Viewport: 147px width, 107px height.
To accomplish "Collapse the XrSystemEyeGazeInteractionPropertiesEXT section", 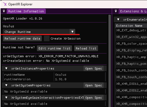I will tap(6, 98).
